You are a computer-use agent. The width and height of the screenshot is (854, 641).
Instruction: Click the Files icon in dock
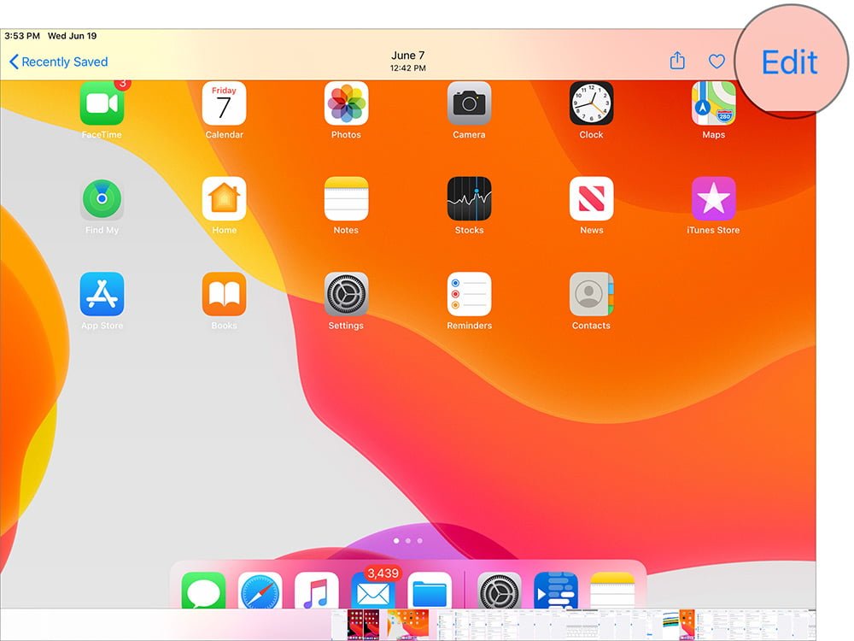tap(430, 591)
